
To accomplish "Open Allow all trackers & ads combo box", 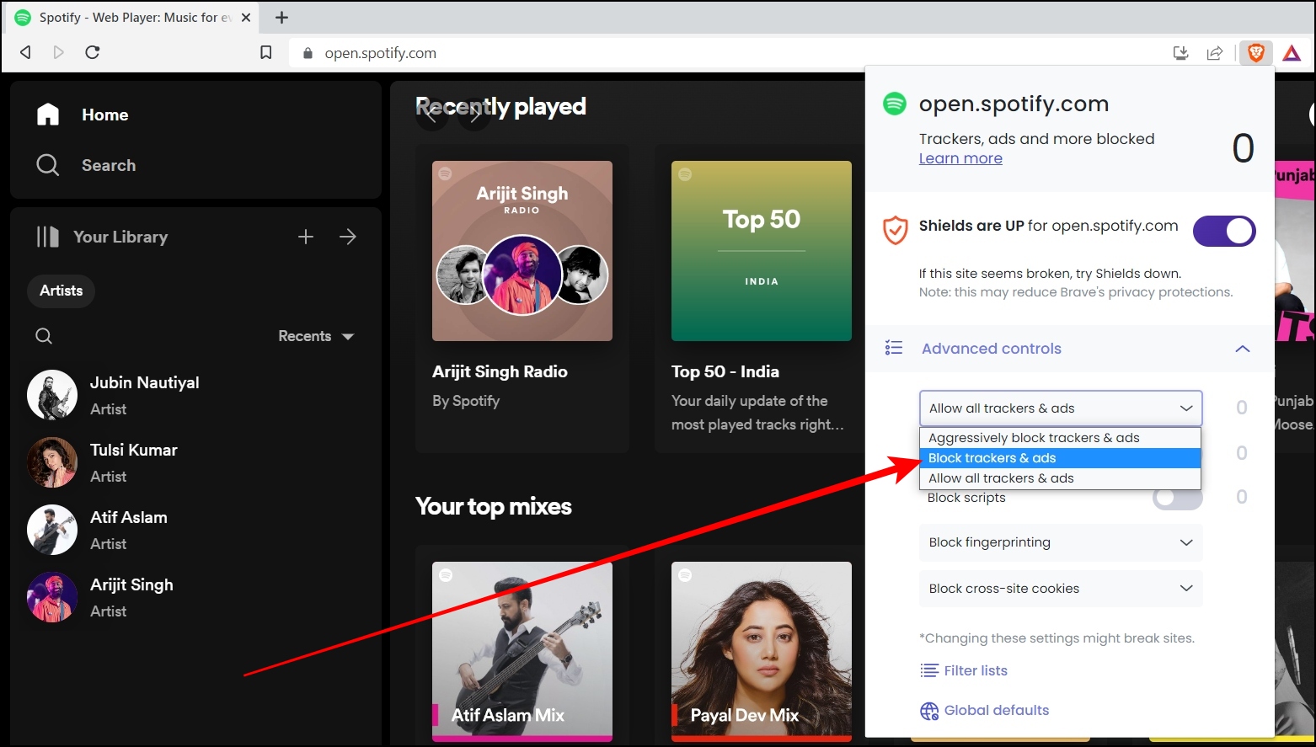I will (x=1061, y=408).
